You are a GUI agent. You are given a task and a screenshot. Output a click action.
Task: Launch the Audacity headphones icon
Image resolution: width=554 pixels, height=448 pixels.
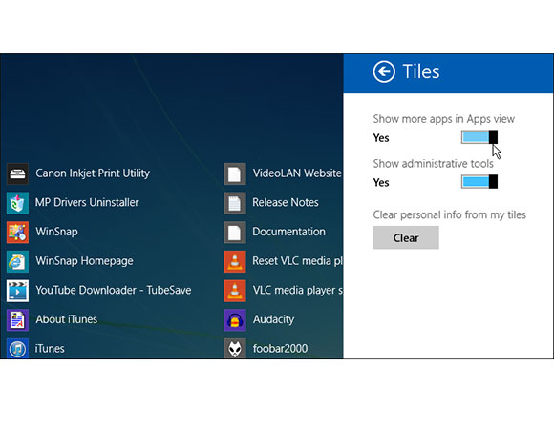click(235, 320)
